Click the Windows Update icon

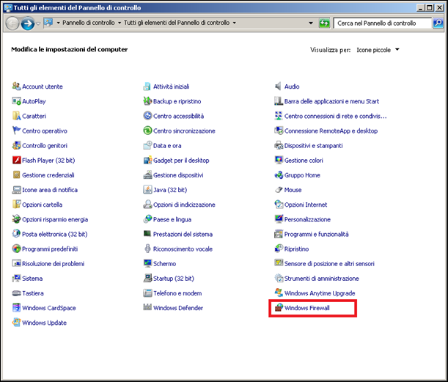(16, 323)
